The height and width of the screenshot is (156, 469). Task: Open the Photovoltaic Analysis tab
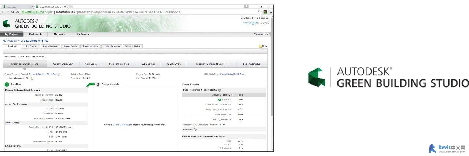(x=119, y=64)
